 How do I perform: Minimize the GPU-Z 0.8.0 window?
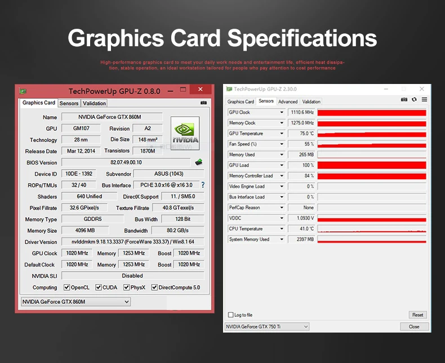170,91
